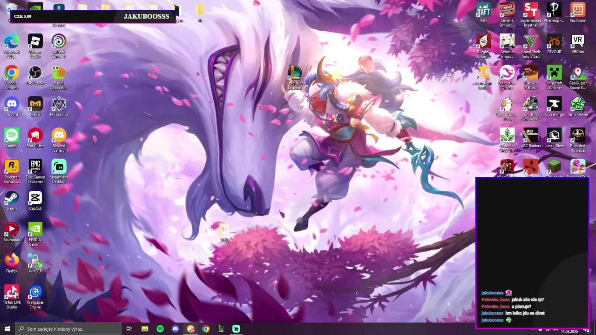596x335 pixels.
Task: Switch to Spotify in the taskbar
Action: click(x=160, y=329)
